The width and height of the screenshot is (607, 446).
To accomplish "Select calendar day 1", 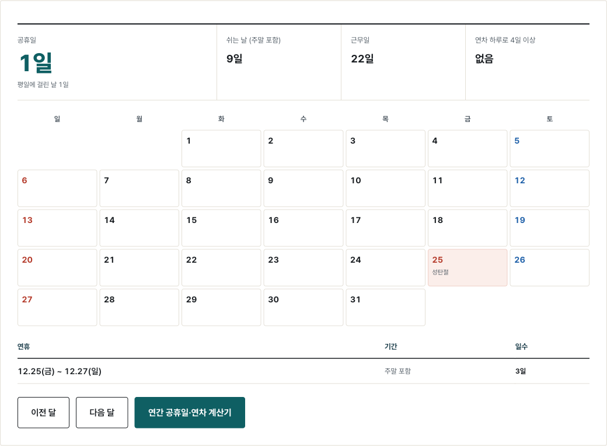I will (x=221, y=149).
